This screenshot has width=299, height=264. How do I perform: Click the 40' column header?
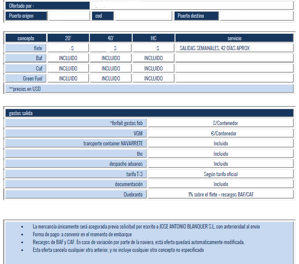tap(111, 38)
